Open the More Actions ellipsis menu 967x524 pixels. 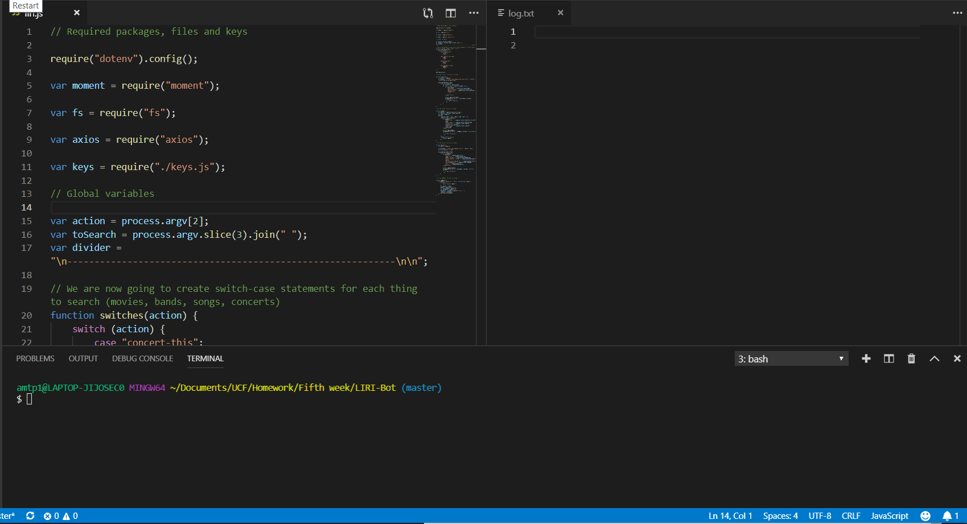click(474, 13)
